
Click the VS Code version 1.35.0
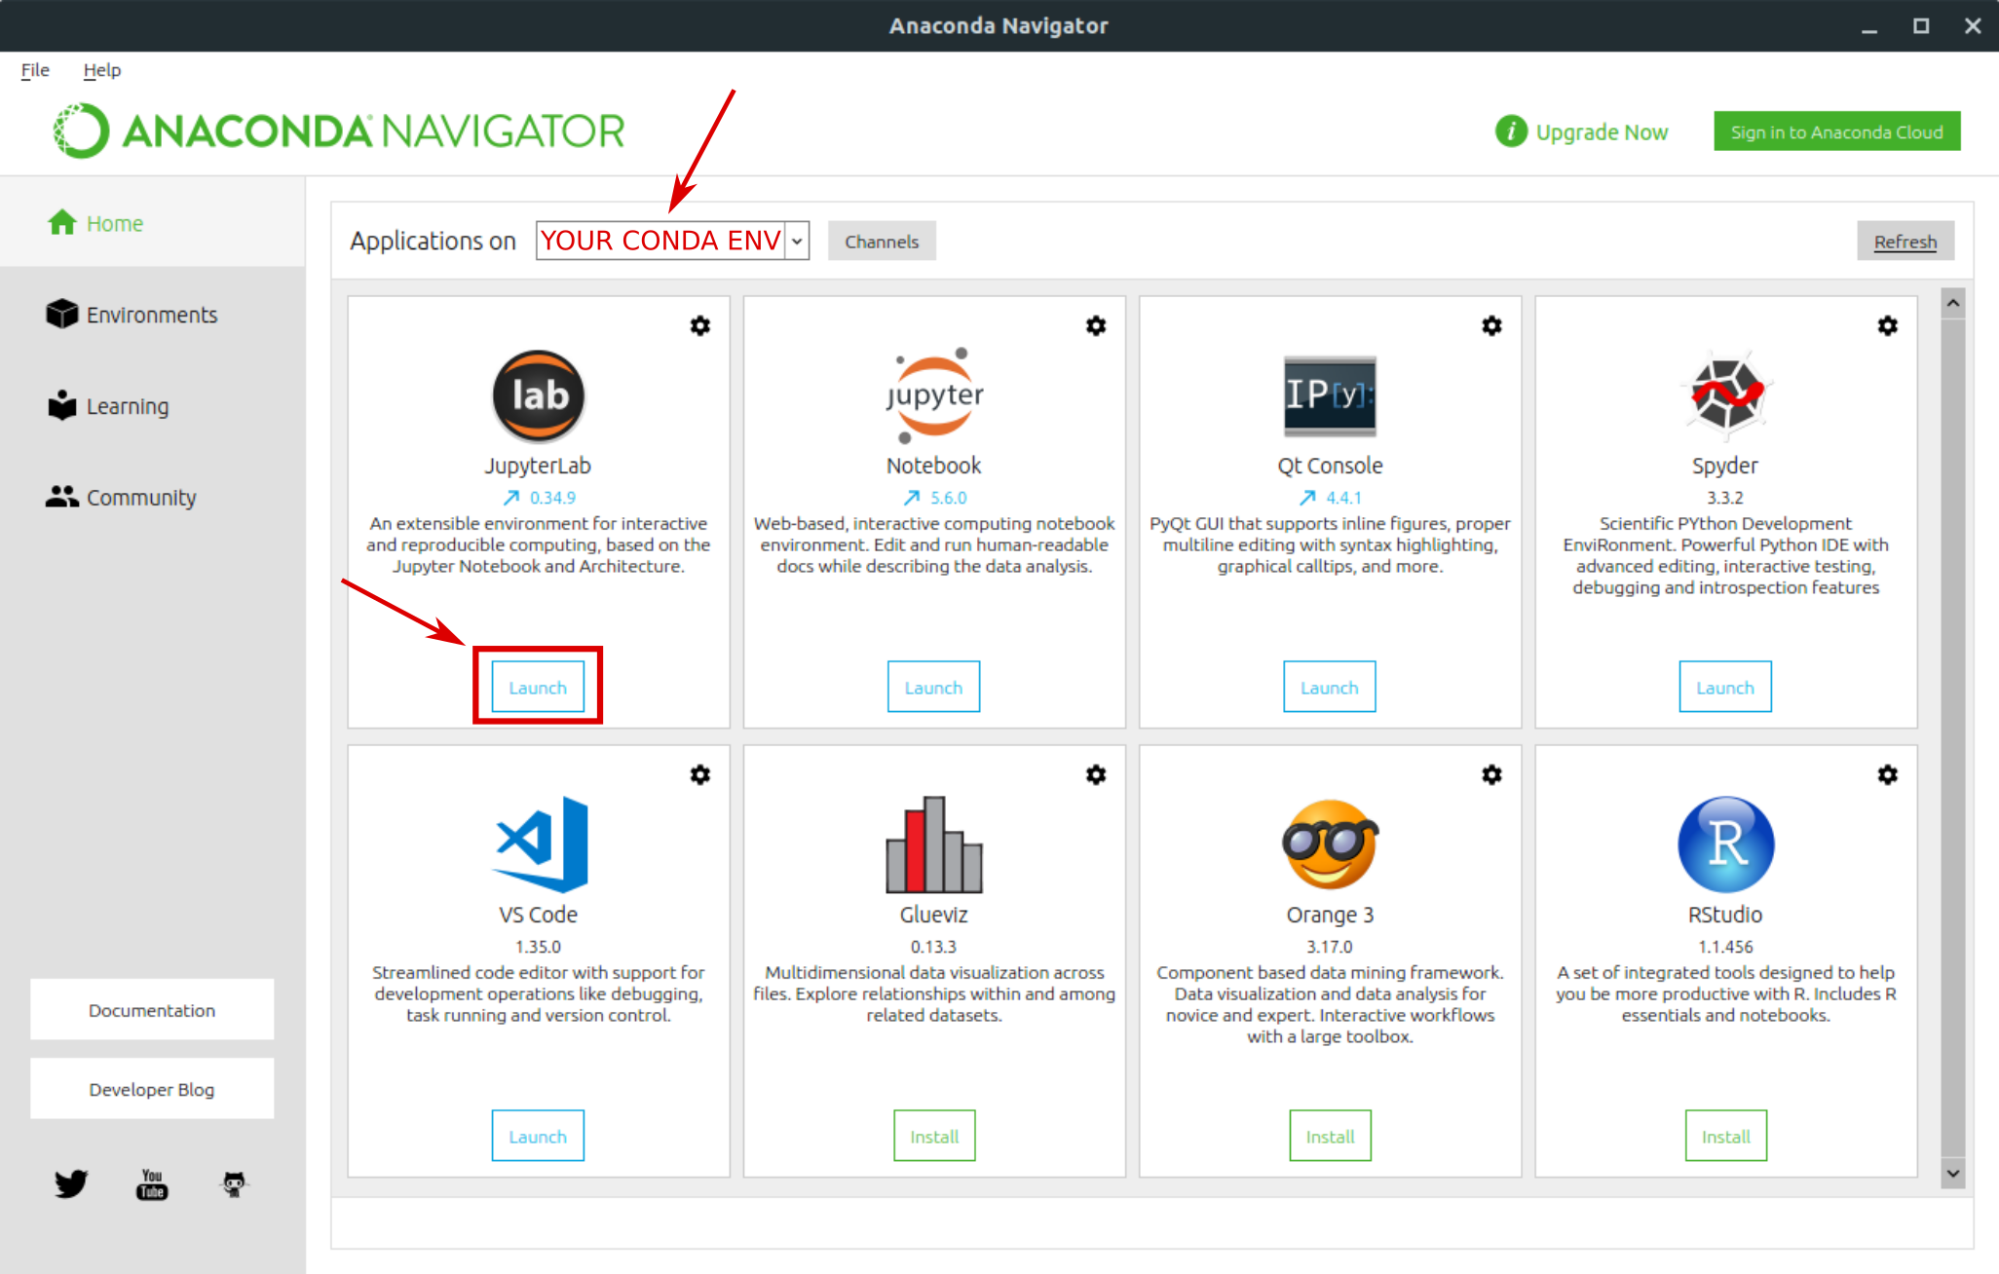[538, 947]
